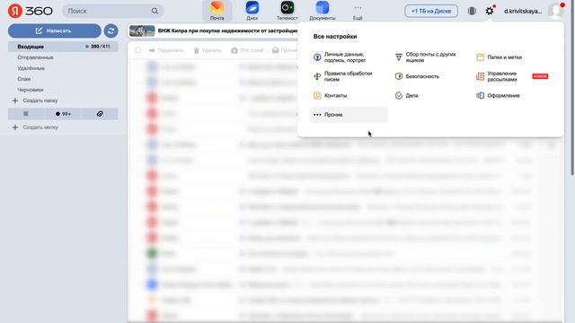Click the ad banner thumbnail image
Viewport: 575px width, 323px height.
(142, 31)
